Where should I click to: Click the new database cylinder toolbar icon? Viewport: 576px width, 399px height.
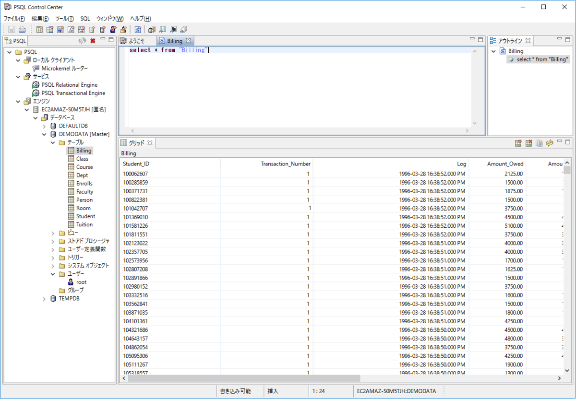point(103,30)
